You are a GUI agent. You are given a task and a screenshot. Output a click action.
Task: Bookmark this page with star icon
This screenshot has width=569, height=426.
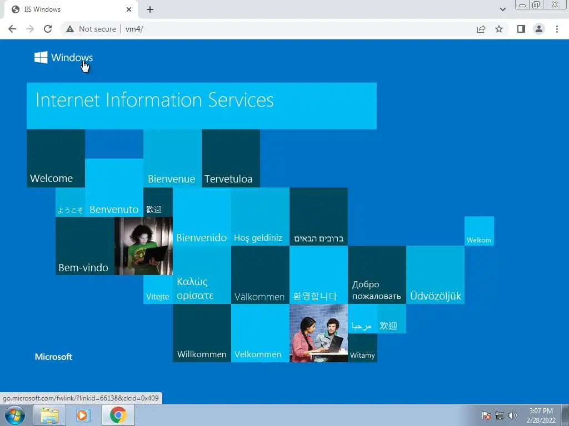(499, 29)
